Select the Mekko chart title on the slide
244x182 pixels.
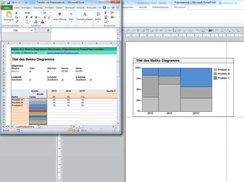(158, 61)
